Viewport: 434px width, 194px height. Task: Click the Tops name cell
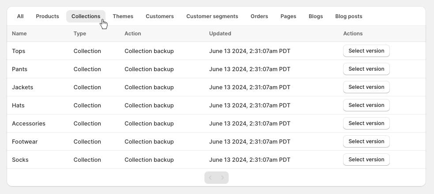[19, 51]
